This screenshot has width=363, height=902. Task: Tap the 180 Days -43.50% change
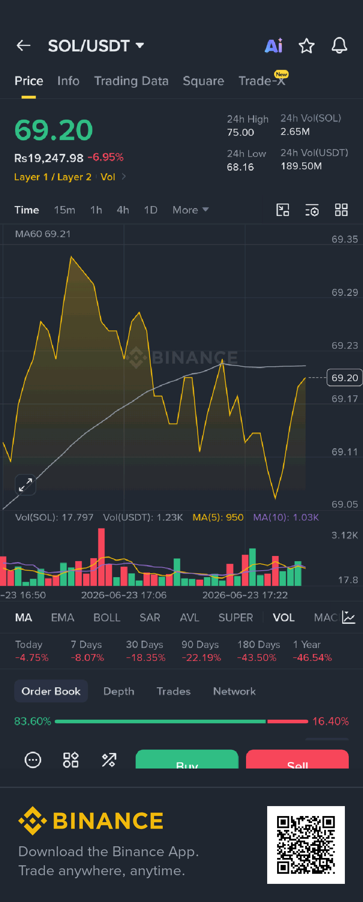[x=258, y=651]
